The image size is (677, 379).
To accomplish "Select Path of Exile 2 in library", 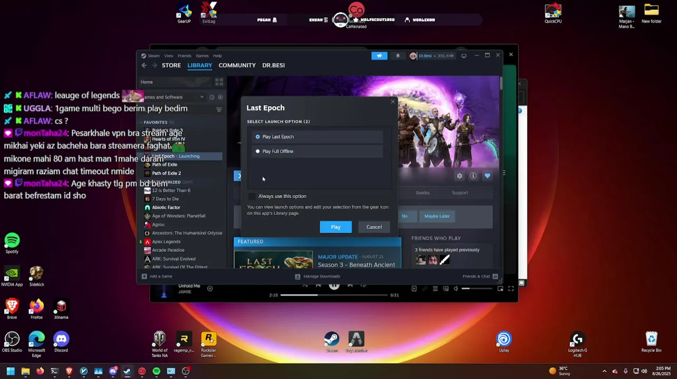I will [x=166, y=173].
